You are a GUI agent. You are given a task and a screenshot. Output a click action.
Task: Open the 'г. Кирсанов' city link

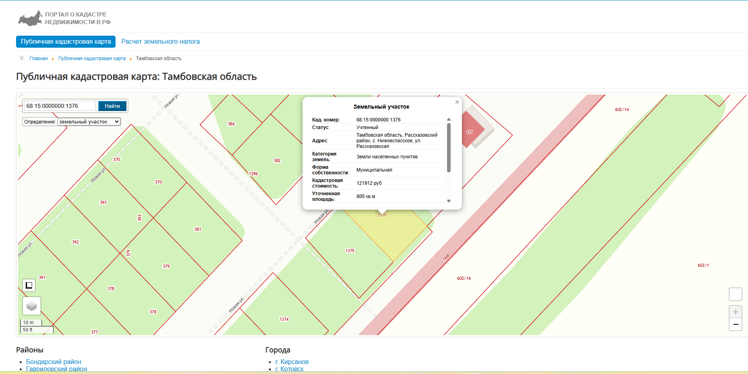click(x=292, y=362)
